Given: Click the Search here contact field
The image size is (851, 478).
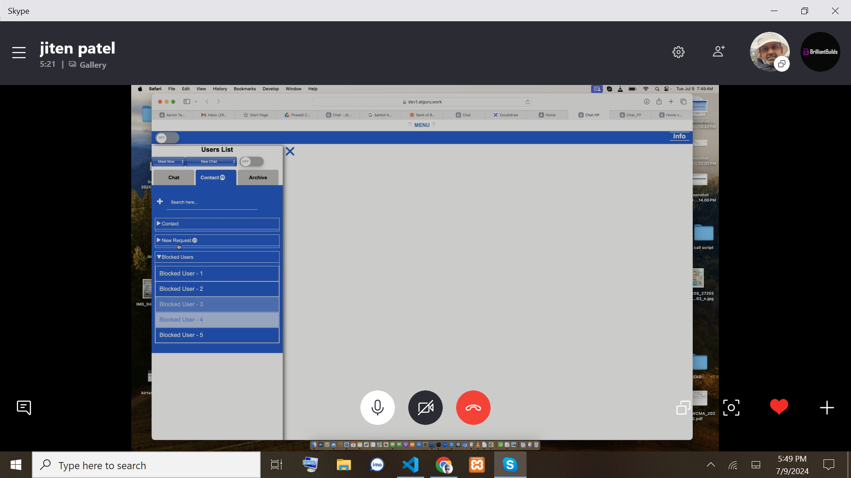Looking at the screenshot, I should tap(212, 202).
